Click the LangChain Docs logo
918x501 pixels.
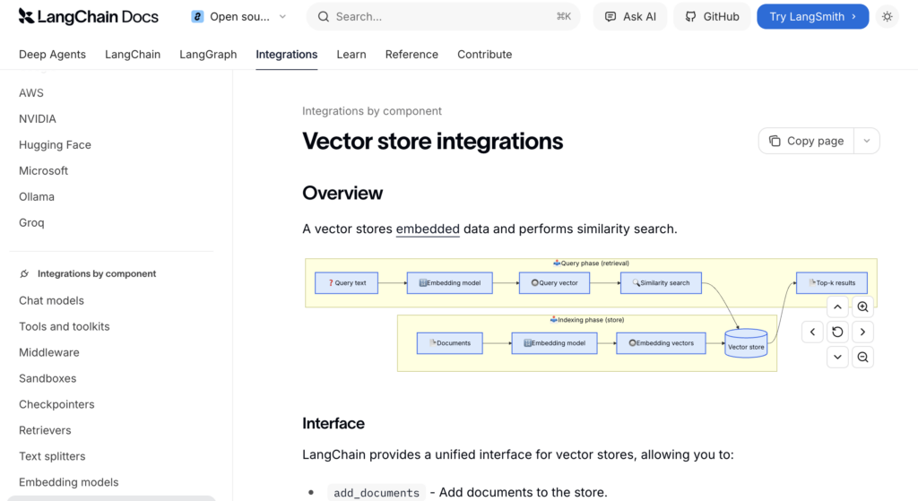tap(88, 16)
